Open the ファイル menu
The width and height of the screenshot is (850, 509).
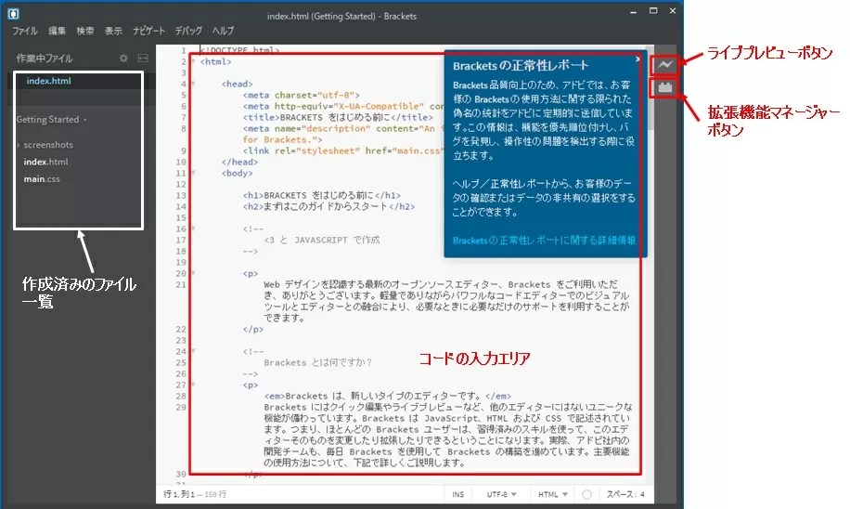click(24, 31)
